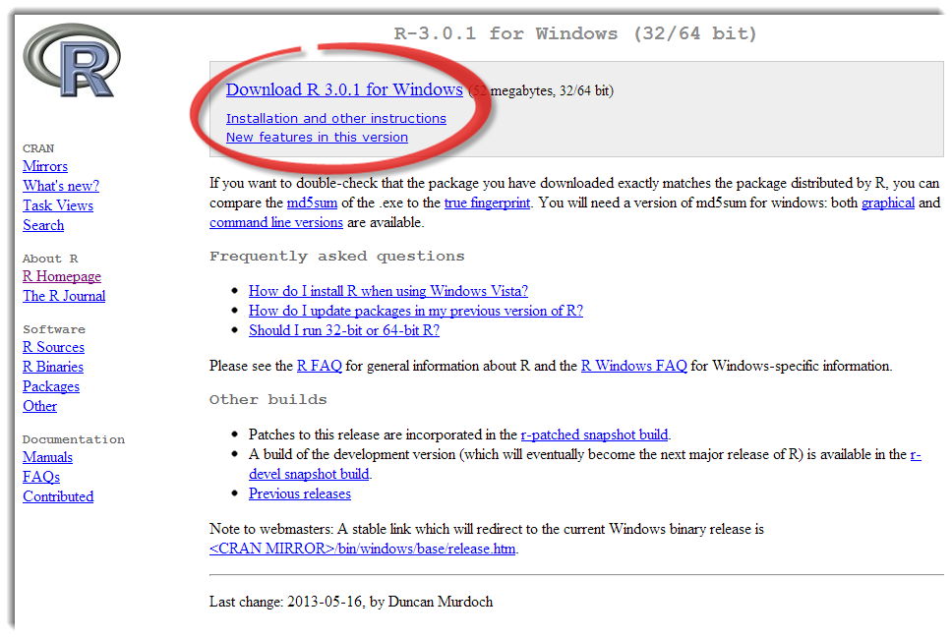Image resolution: width=952 pixels, height=637 pixels.
Task: Open Installation and other instructions link
Action: click(335, 118)
